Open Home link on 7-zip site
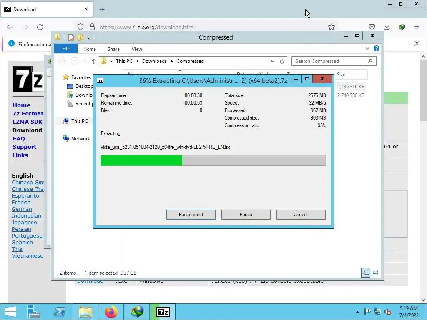The height and width of the screenshot is (320, 427). click(22, 105)
